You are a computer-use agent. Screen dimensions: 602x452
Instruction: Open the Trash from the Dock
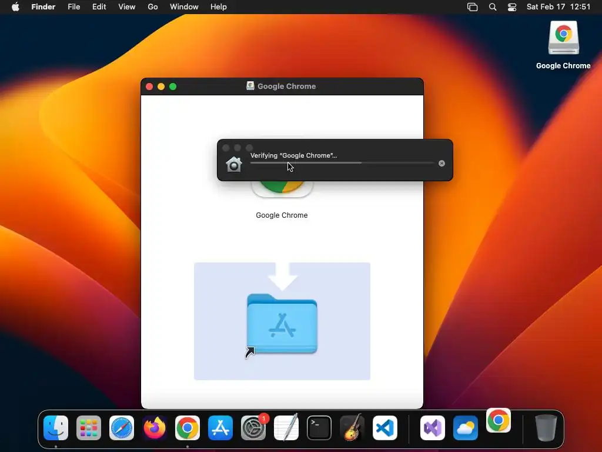[x=546, y=428]
